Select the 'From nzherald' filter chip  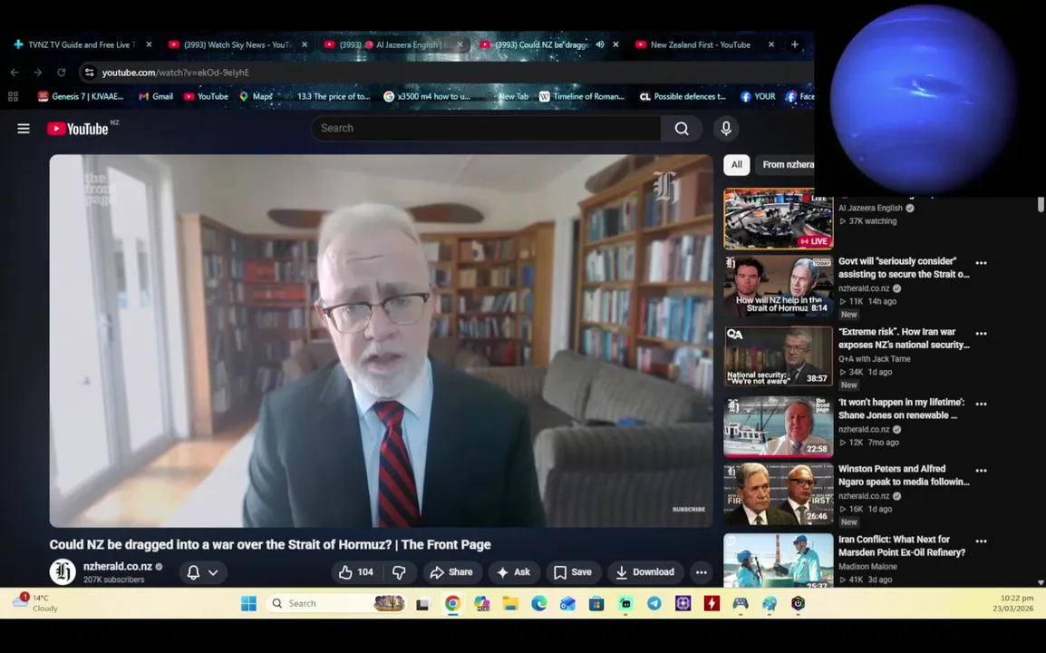(787, 164)
